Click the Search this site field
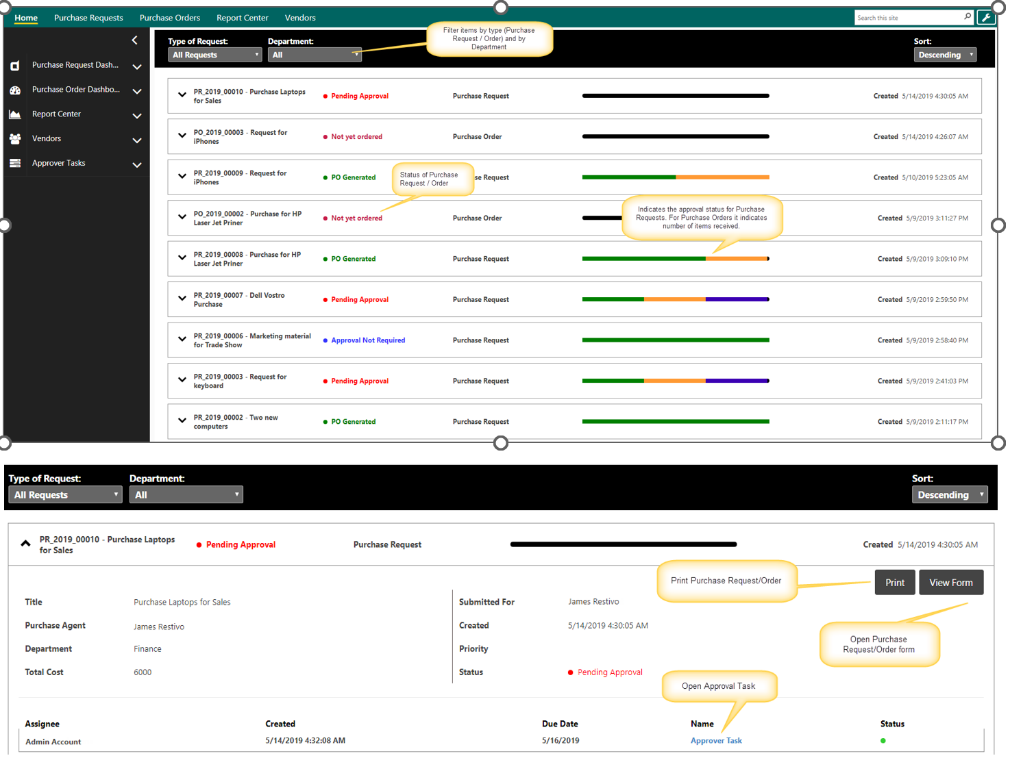 pos(908,18)
